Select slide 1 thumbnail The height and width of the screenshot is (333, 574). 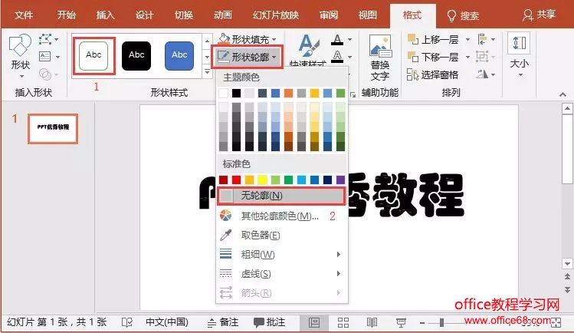pyautogui.click(x=53, y=127)
